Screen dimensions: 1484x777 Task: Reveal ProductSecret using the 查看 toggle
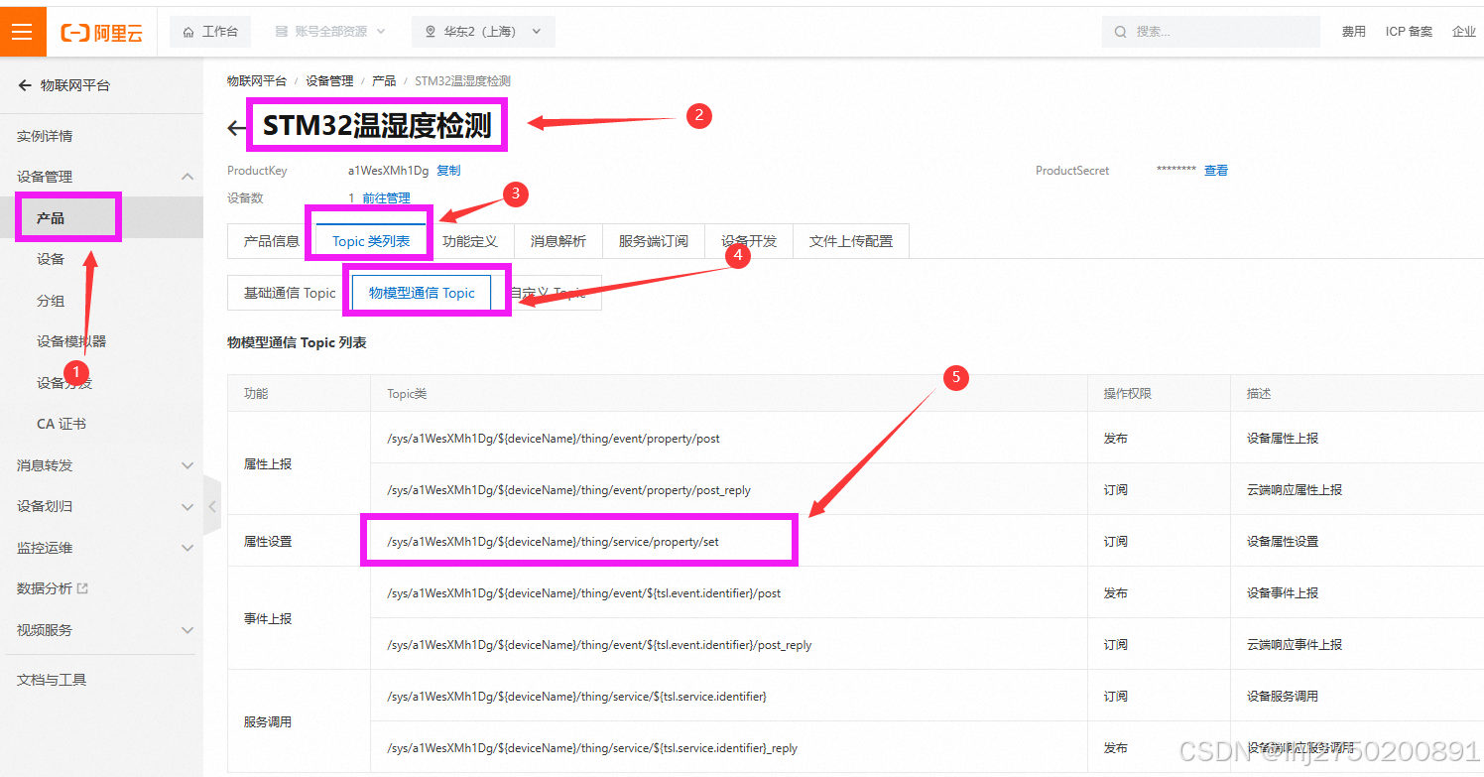1216,170
